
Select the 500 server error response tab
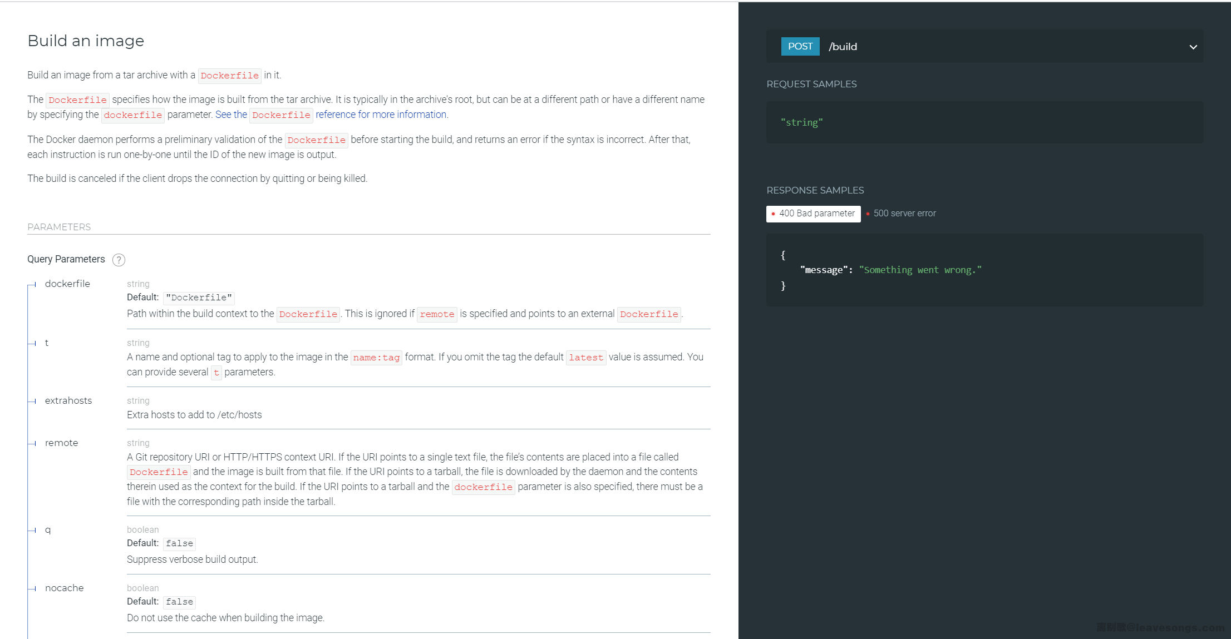[904, 214]
